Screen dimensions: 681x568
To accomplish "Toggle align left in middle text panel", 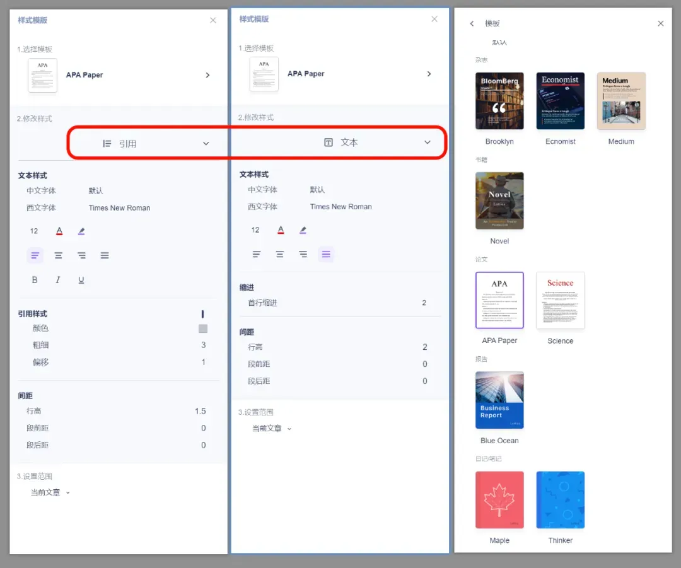I will click(x=257, y=254).
